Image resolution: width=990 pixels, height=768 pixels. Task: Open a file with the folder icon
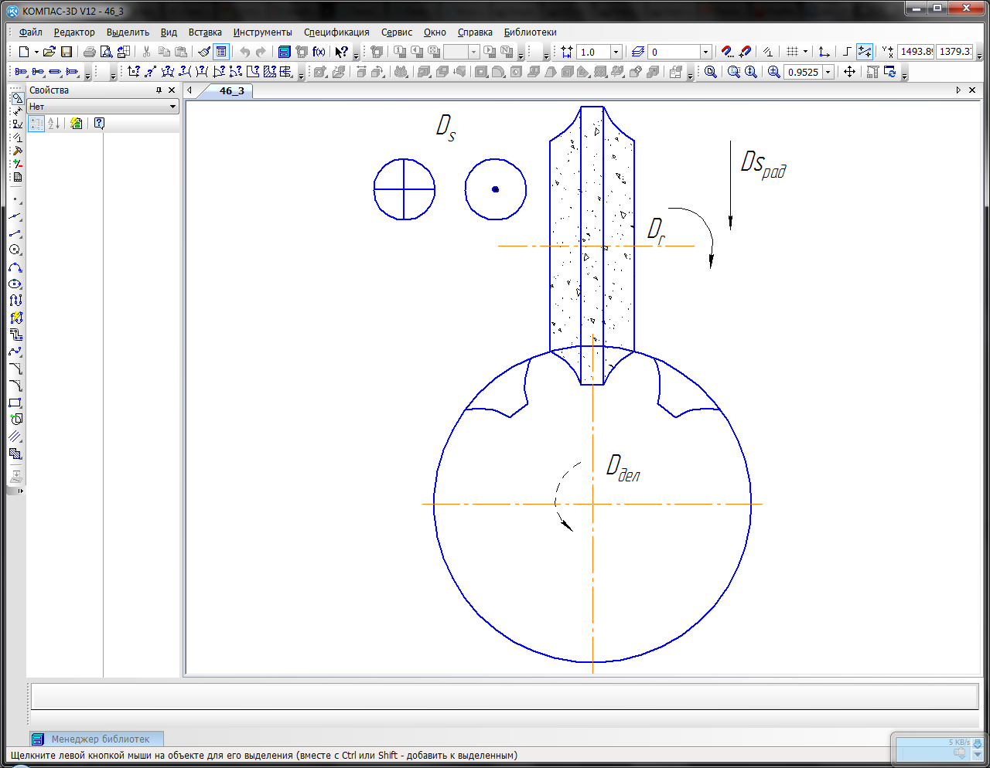(x=49, y=52)
